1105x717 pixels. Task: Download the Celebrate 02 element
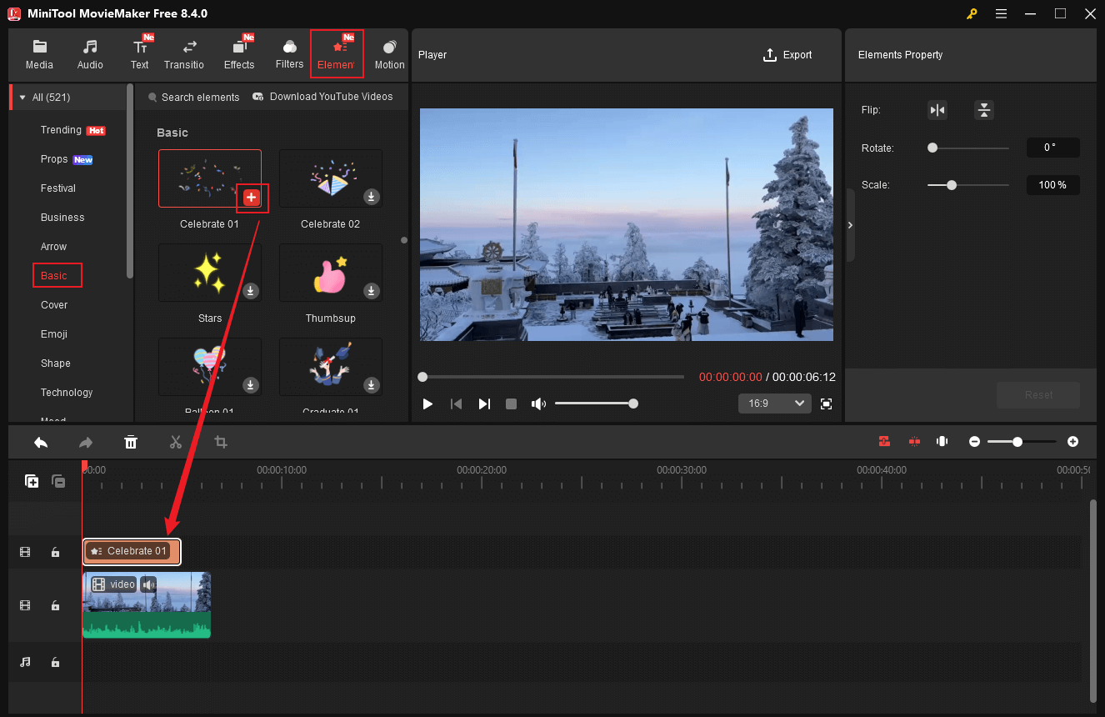(371, 197)
